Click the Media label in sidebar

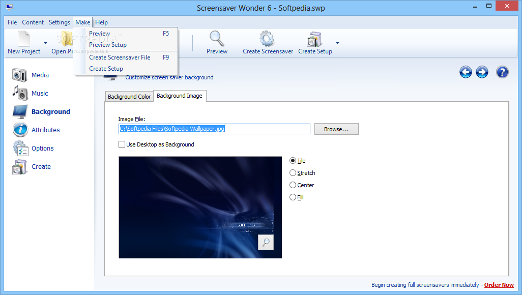[40, 75]
